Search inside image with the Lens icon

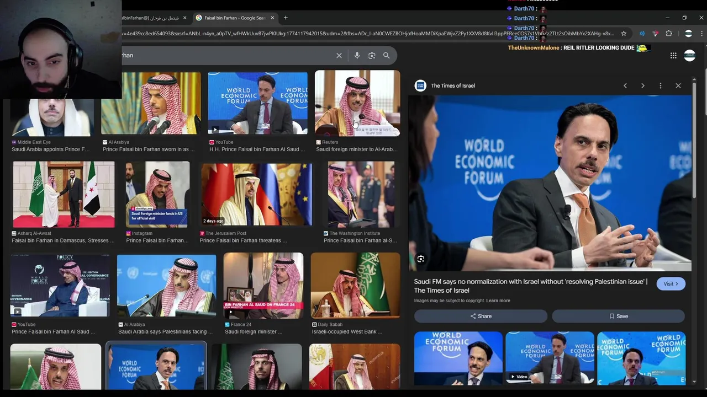click(x=421, y=259)
